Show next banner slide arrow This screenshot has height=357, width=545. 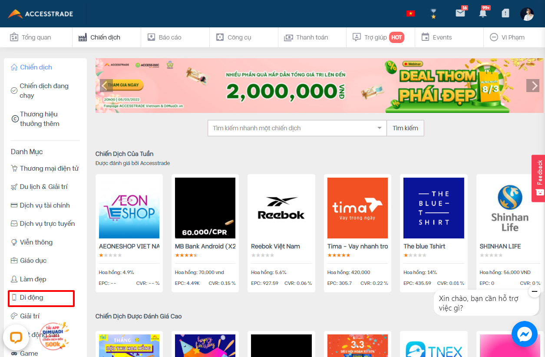(533, 85)
